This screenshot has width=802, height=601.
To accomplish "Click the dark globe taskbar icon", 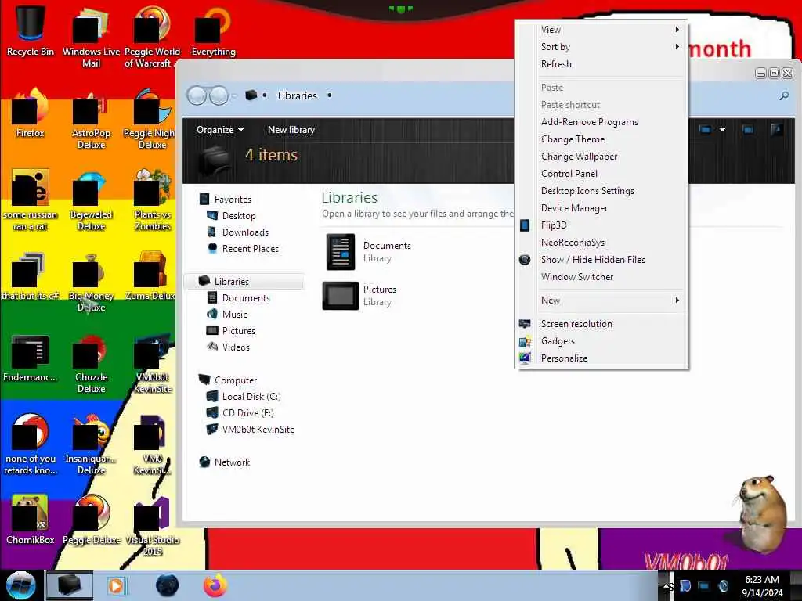I will (168, 585).
